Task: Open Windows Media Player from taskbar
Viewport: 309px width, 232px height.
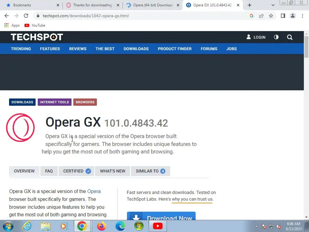Action: (x=64, y=226)
